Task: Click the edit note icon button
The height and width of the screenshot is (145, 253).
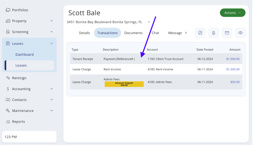Action: coord(200,33)
